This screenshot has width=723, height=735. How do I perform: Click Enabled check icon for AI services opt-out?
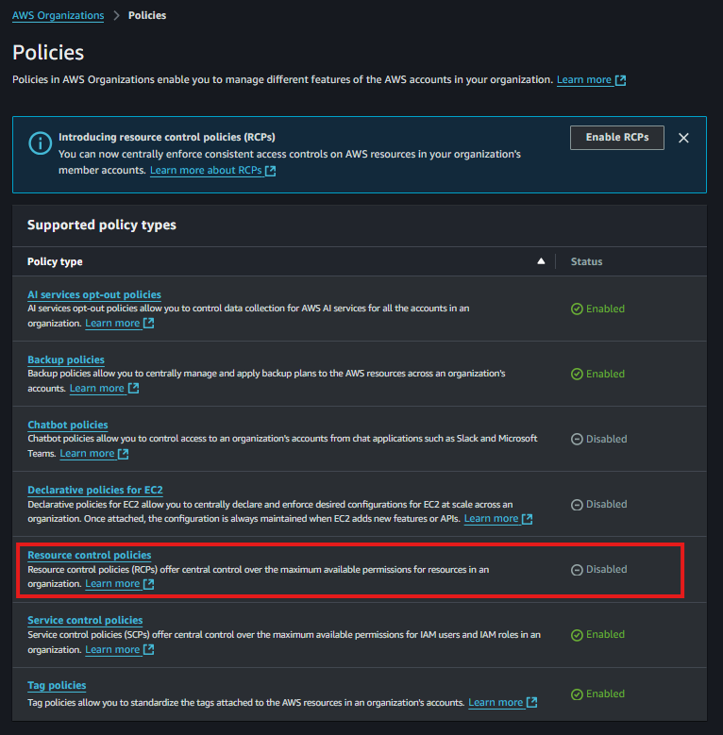click(x=577, y=309)
